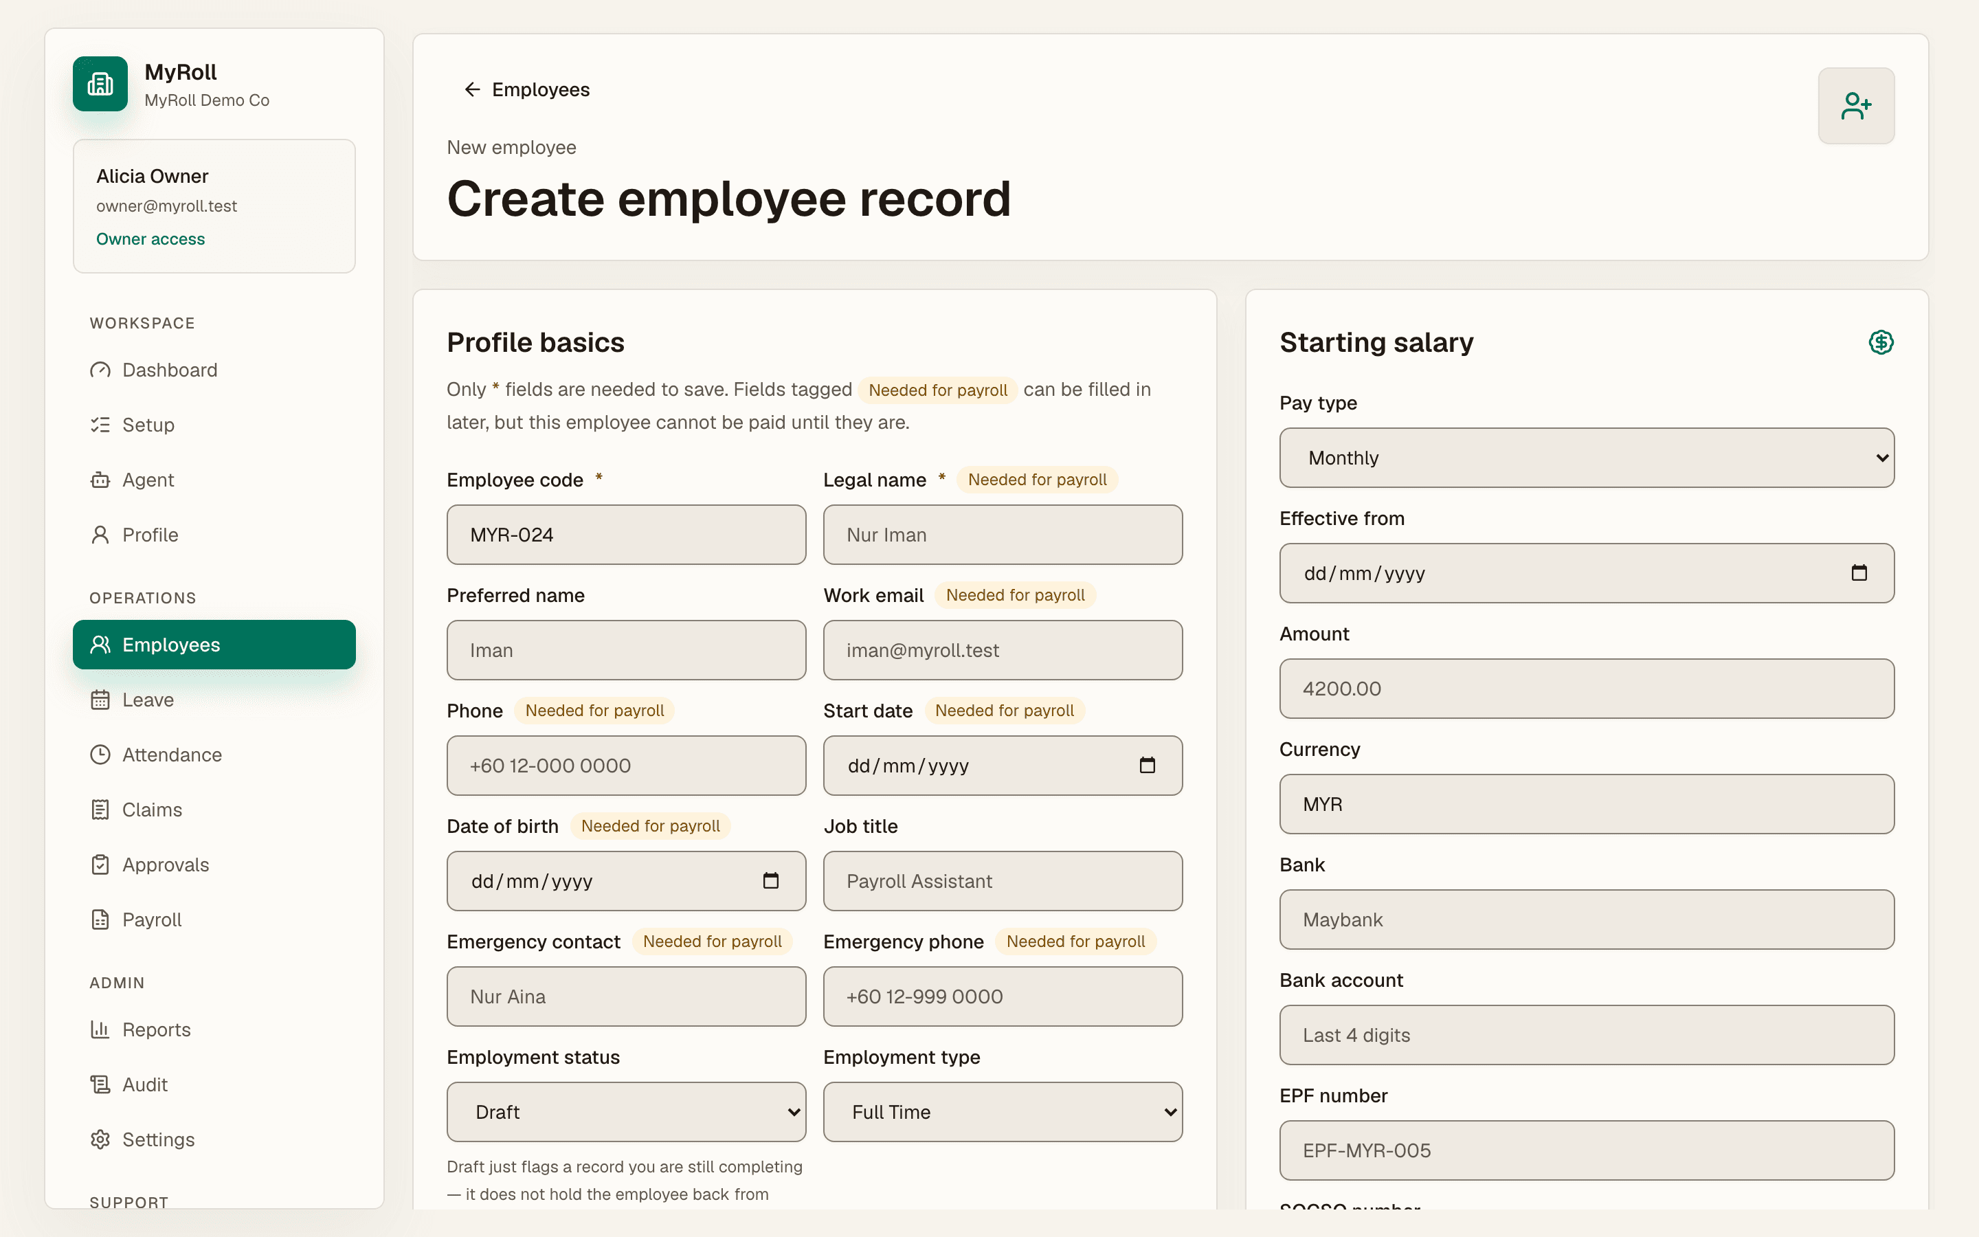Image resolution: width=1979 pixels, height=1237 pixels.
Task: Open the Pay type dropdown
Action: (x=1587, y=457)
